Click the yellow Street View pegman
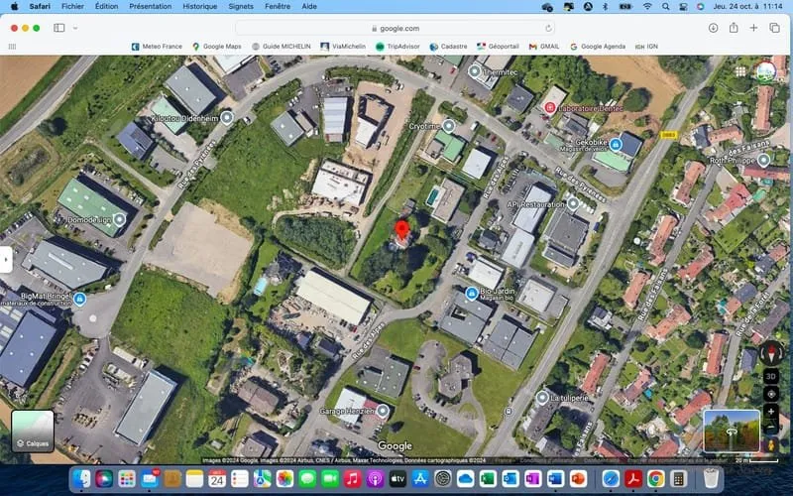Viewport: 793px width, 496px height. (x=771, y=444)
